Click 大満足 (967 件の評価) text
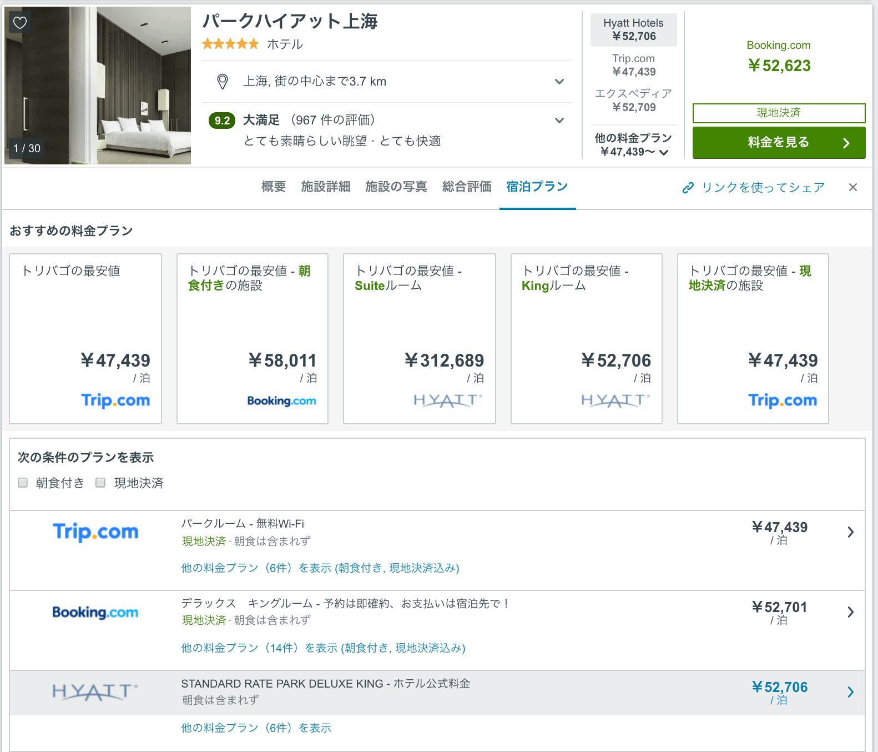 pos(309,120)
